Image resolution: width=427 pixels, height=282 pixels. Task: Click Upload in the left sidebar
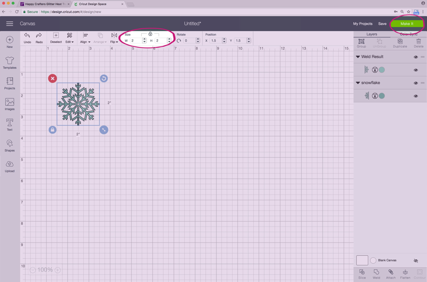(x=10, y=166)
